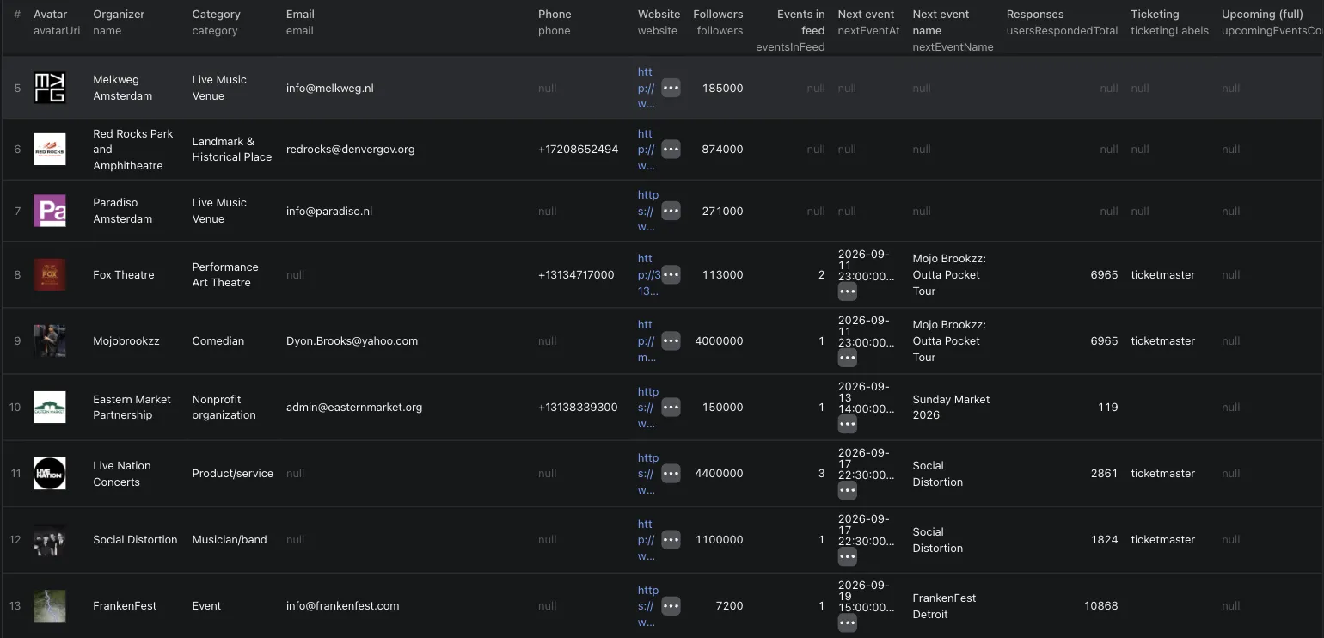
Task: Expand next event date ellipsis for FrankenFest
Action: pos(847,623)
